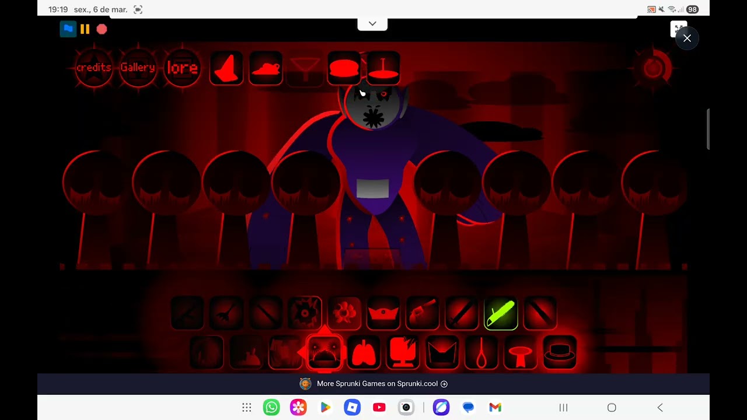747x420 pixels.
Task: Toggle the green highlighted chainsaw icon
Action: pos(501,313)
